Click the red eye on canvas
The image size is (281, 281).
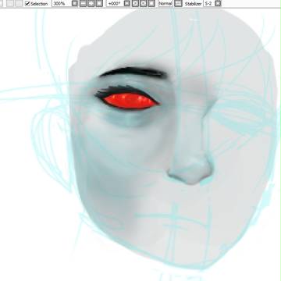130,101
